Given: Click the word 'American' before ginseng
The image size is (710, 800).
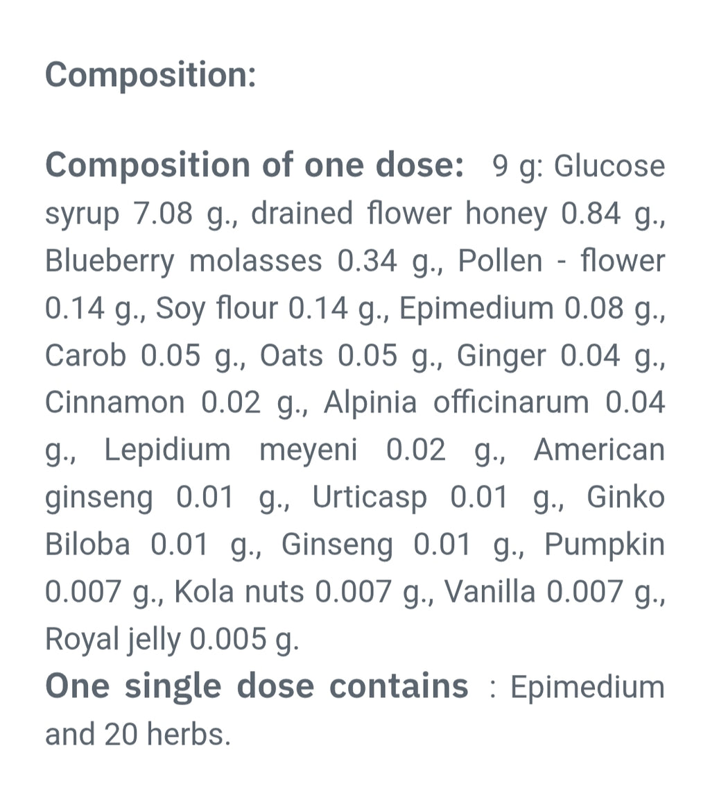Looking at the screenshot, I should pyautogui.click(x=599, y=450).
